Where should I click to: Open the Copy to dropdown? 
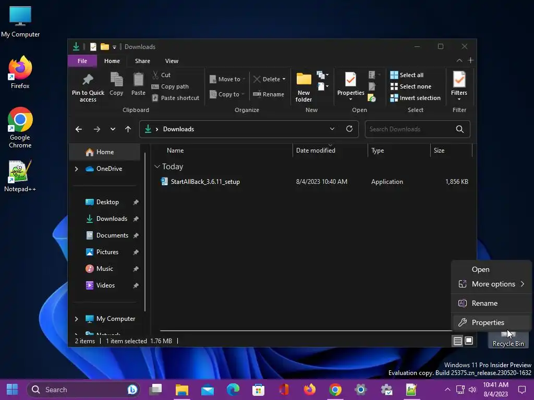[227, 94]
